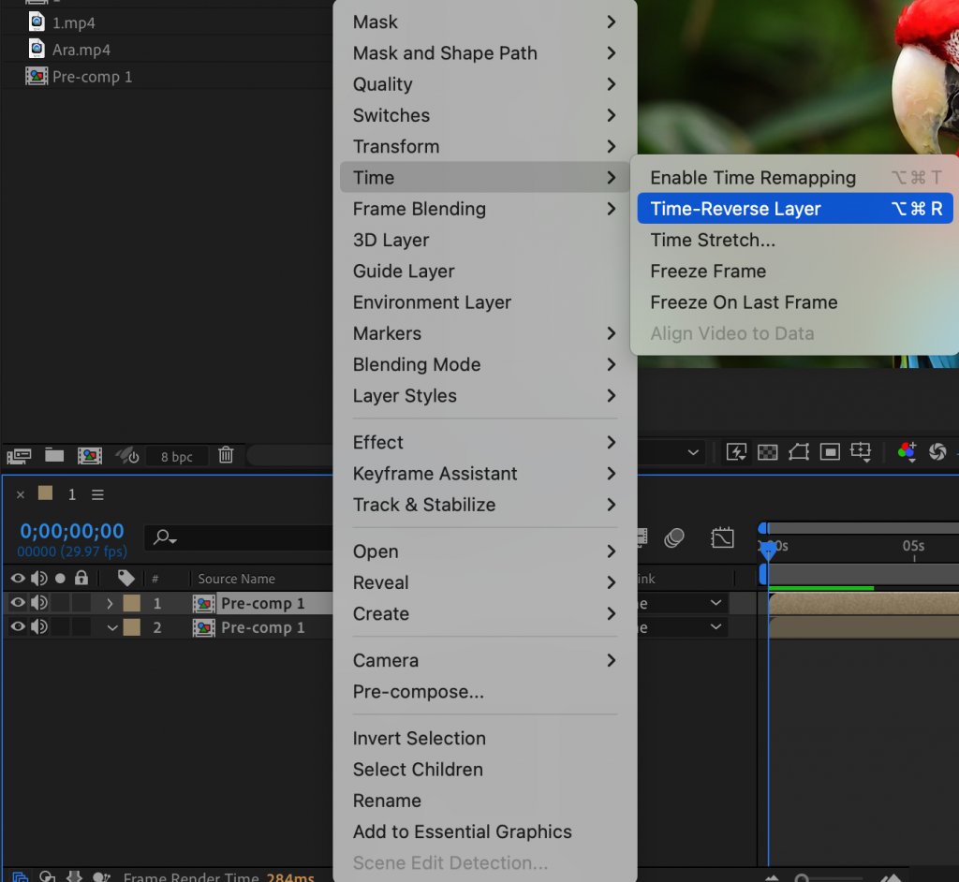This screenshot has height=882, width=959.
Task: Hide layer 1 Pre-comp 1 eye toggle
Action: click(18, 603)
